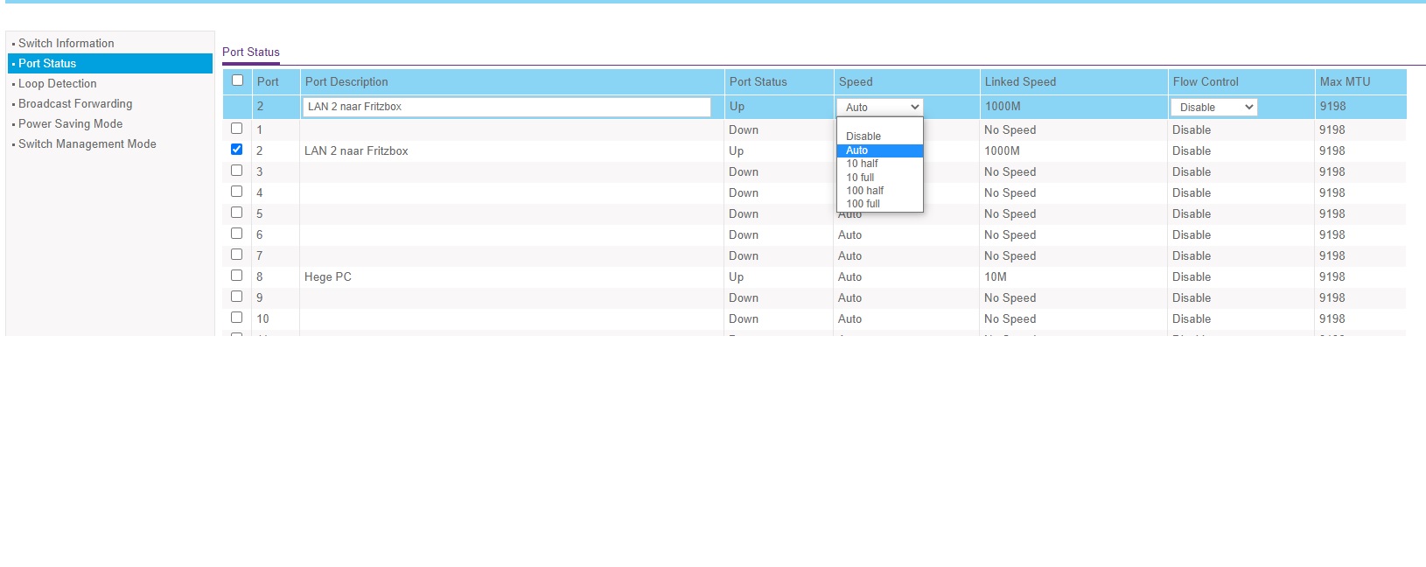Image resolution: width=1426 pixels, height=567 pixels.
Task: Select the port 1 checkbox
Action: [236, 129]
